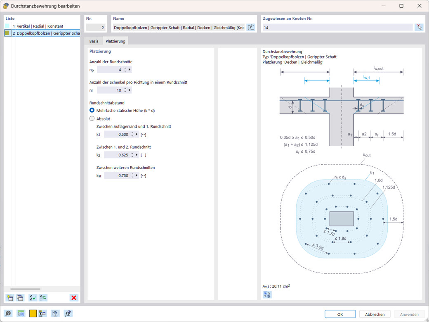Pick nodes graphically via cursor icon
Image resolution: width=429 pixels, height=322 pixels.
419,27
